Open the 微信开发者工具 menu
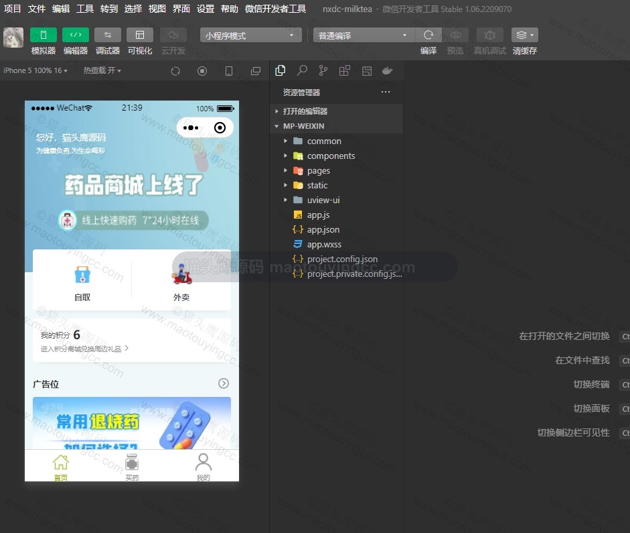Image resolution: width=630 pixels, height=533 pixels. click(x=275, y=9)
